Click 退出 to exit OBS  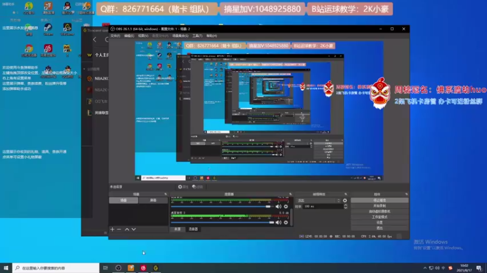pyautogui.click(x=379, y=228)
